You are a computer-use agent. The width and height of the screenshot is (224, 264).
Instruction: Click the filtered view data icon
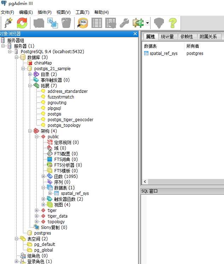(x=111, y=23)
